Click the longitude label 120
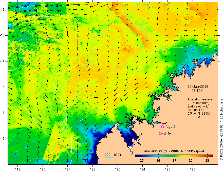Image resolution: width=223 pixels, height=172 pixels. click(x=43, y=169)
